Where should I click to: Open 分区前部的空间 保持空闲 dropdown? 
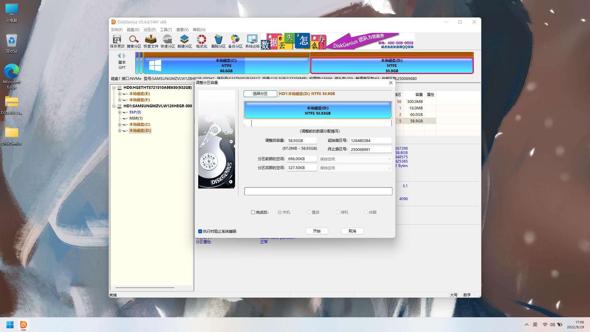pyautogui.click(x=355, y=159)
